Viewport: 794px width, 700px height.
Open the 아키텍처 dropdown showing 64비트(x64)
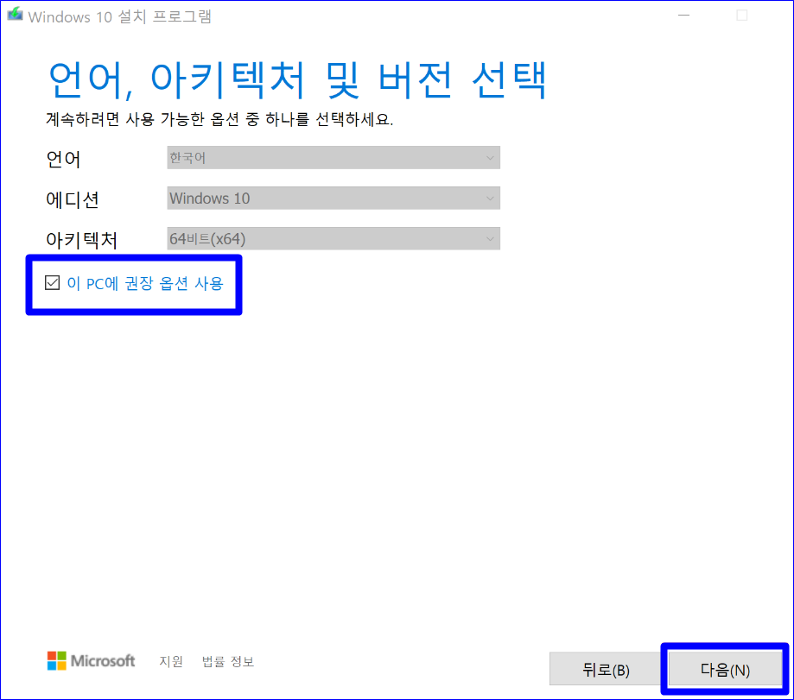tap(333, 239)
